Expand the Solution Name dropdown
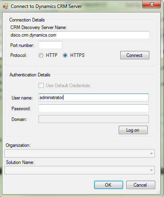Screen dimensions: 164x197 (79, 170)
